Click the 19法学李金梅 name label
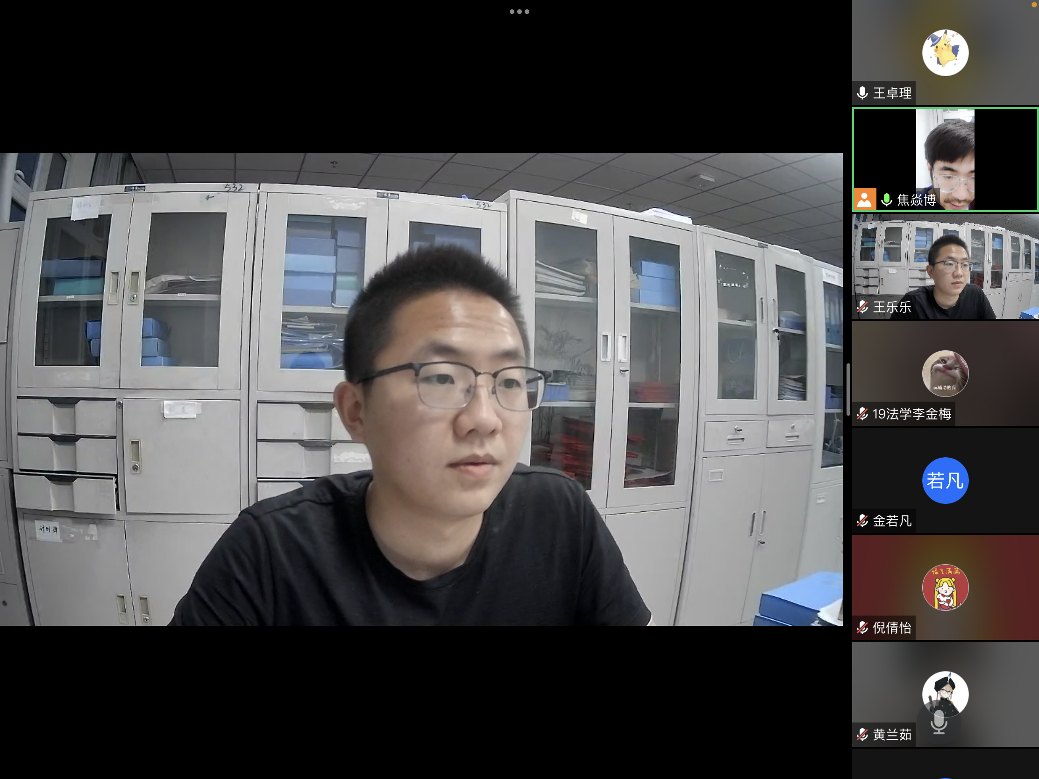This screenshot has width=1039, height=779. [911, 414]
